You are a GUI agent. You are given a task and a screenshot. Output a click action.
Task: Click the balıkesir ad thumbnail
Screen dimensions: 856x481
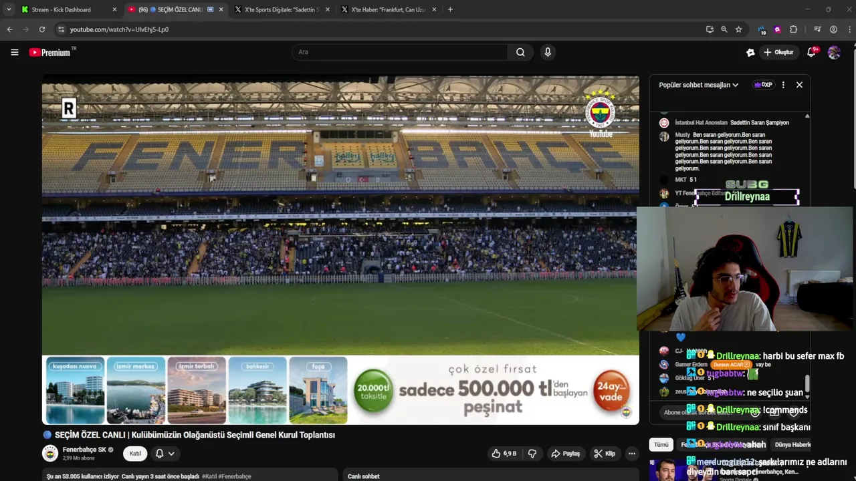click(257, 391)
